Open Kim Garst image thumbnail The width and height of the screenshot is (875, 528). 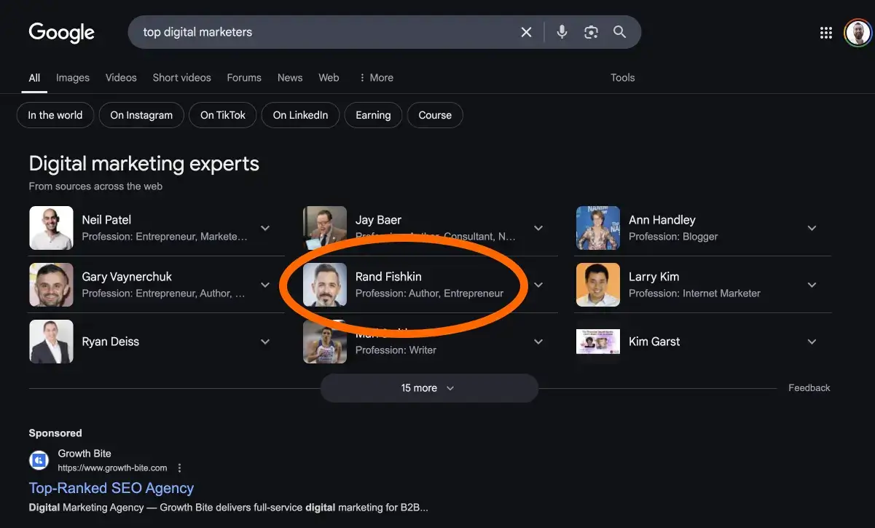pyautogui.click(x=598, y=342)
